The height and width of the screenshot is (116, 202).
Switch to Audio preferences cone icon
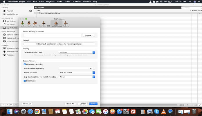(29, 24)
